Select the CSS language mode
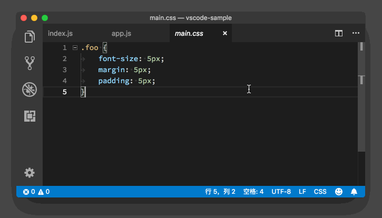 tap(320, 192)
